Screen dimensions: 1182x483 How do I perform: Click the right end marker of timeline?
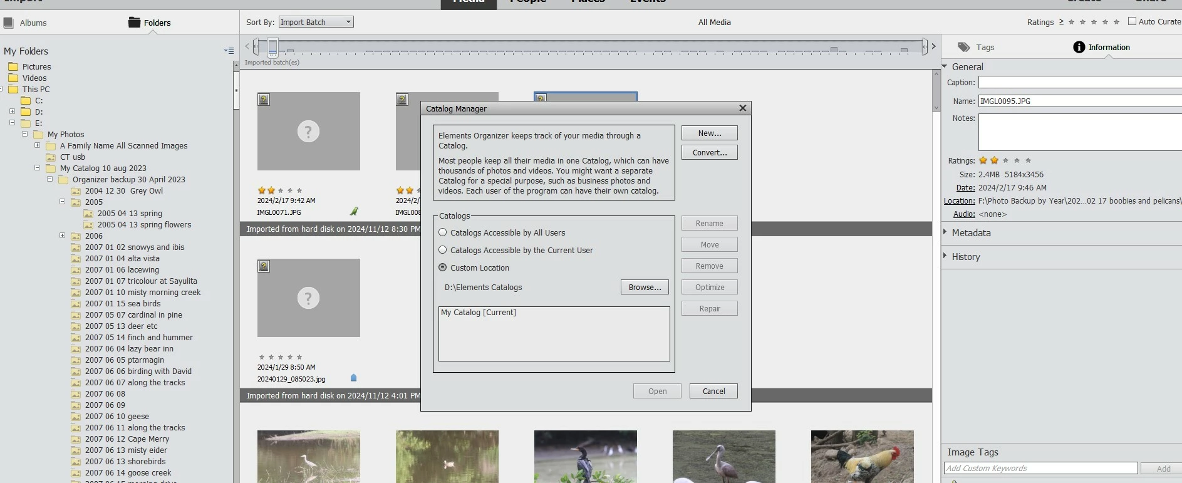click(x=925, y=46)
